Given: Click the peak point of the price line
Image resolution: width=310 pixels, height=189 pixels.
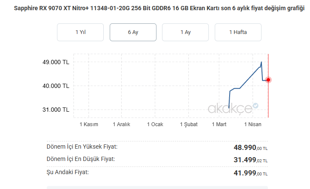Looking at the screenshot, I should point(262,62).
